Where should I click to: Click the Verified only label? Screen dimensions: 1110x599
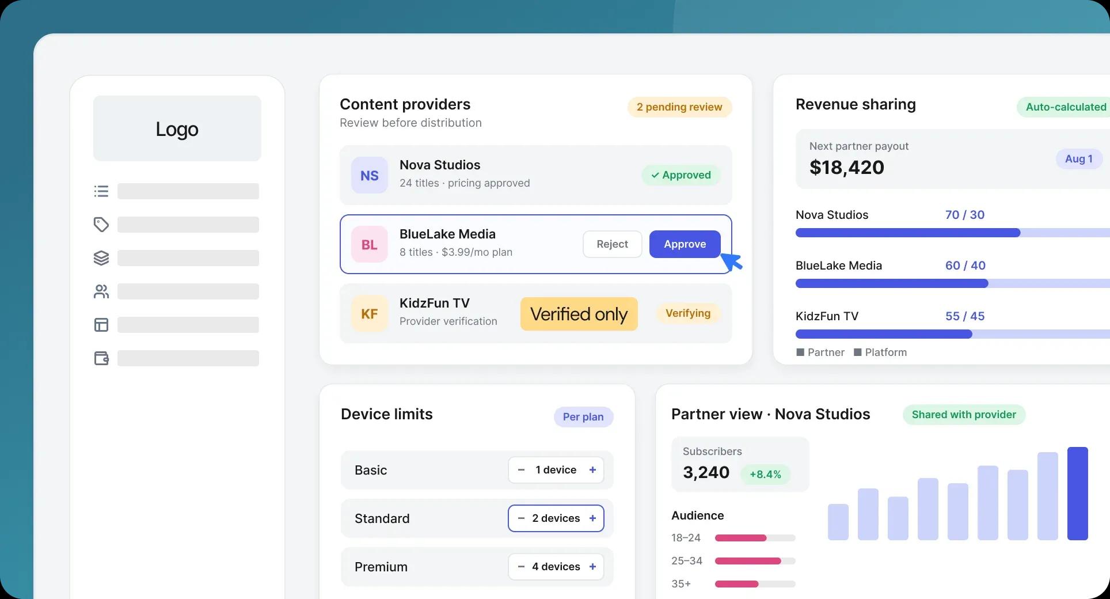pyautogui.click(x=579, y=314)
